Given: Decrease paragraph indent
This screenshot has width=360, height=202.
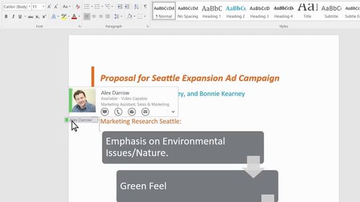Looking at the screenshot, I should (x=120, y=7).
